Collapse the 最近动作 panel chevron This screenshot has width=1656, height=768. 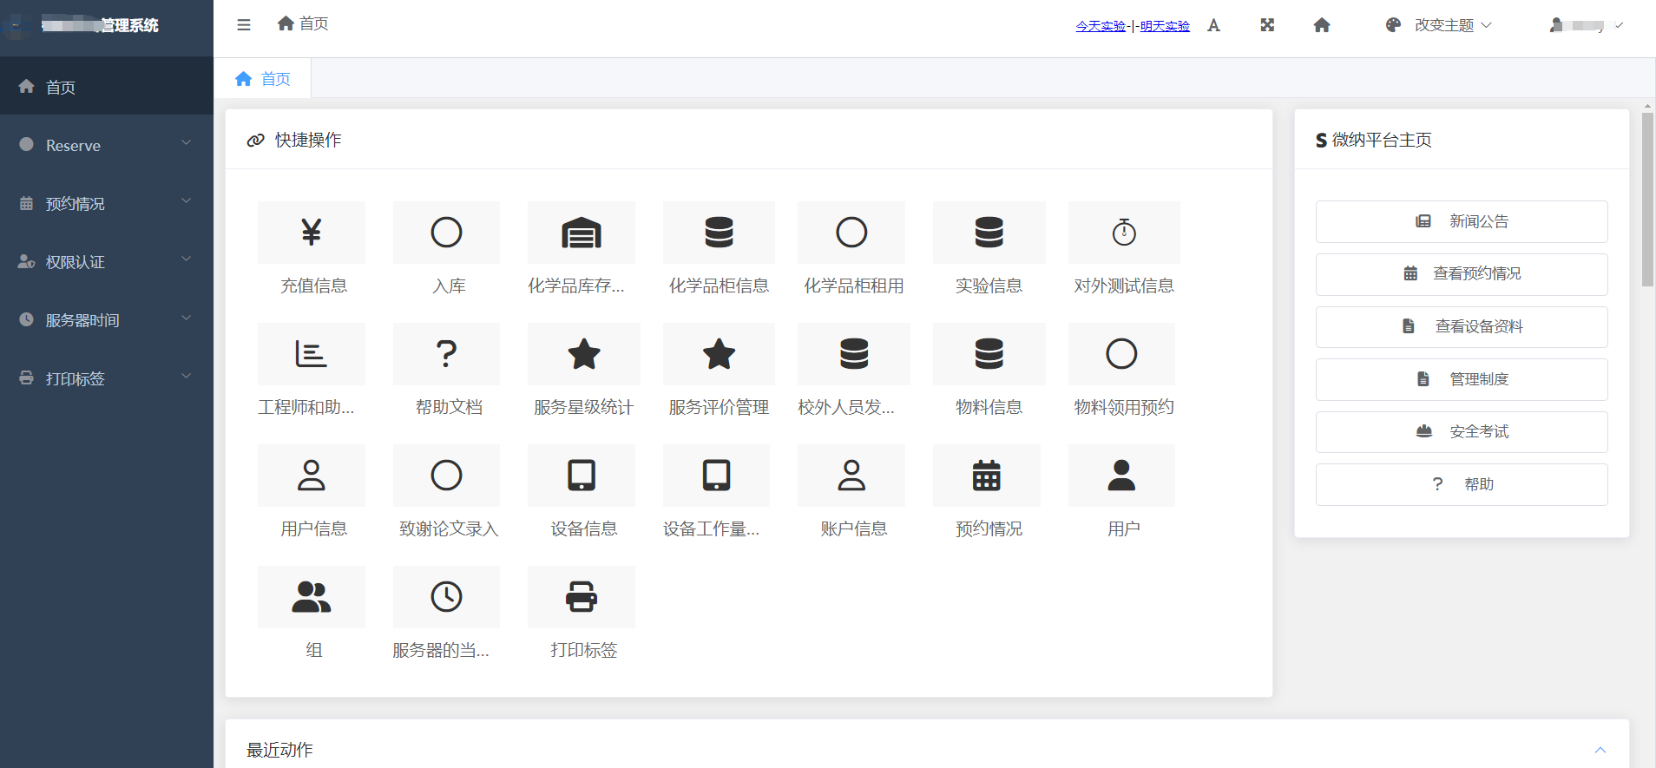[x=1600, y=750]
